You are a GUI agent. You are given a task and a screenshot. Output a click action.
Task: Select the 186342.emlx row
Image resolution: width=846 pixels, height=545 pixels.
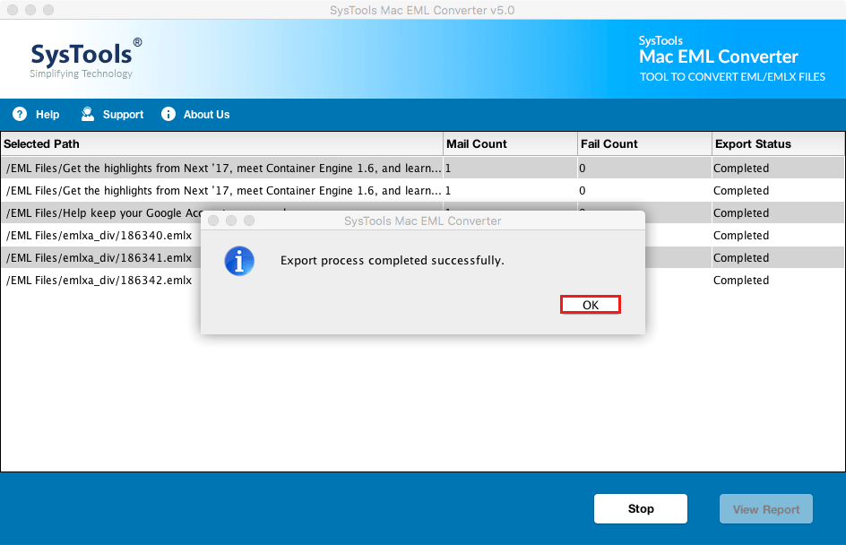pyautogui.click(x=422, y=280)
